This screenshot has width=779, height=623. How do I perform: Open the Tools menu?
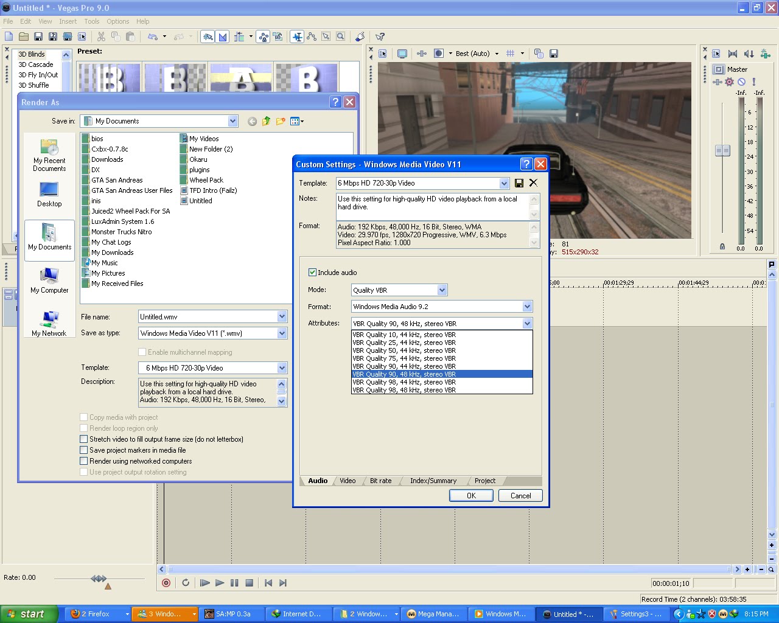[x=92, y=21]
